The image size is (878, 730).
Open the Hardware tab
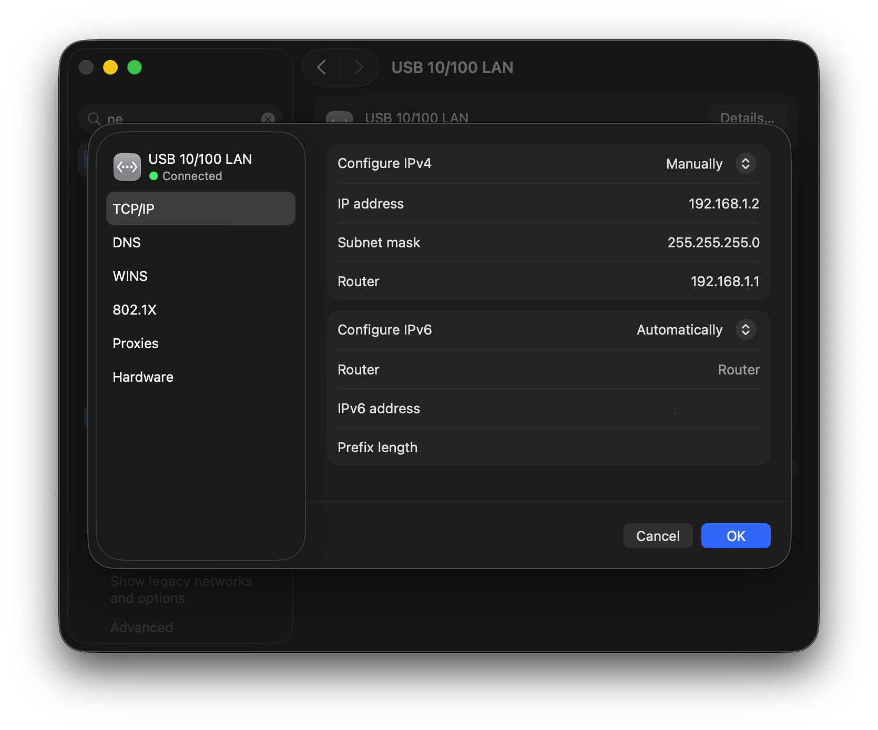143,377
